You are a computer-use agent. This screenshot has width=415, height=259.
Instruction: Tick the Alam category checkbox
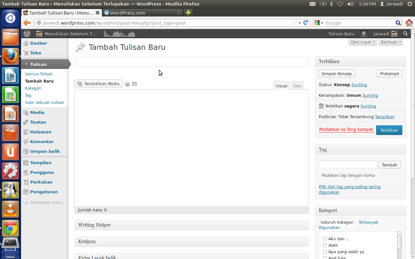325,245
